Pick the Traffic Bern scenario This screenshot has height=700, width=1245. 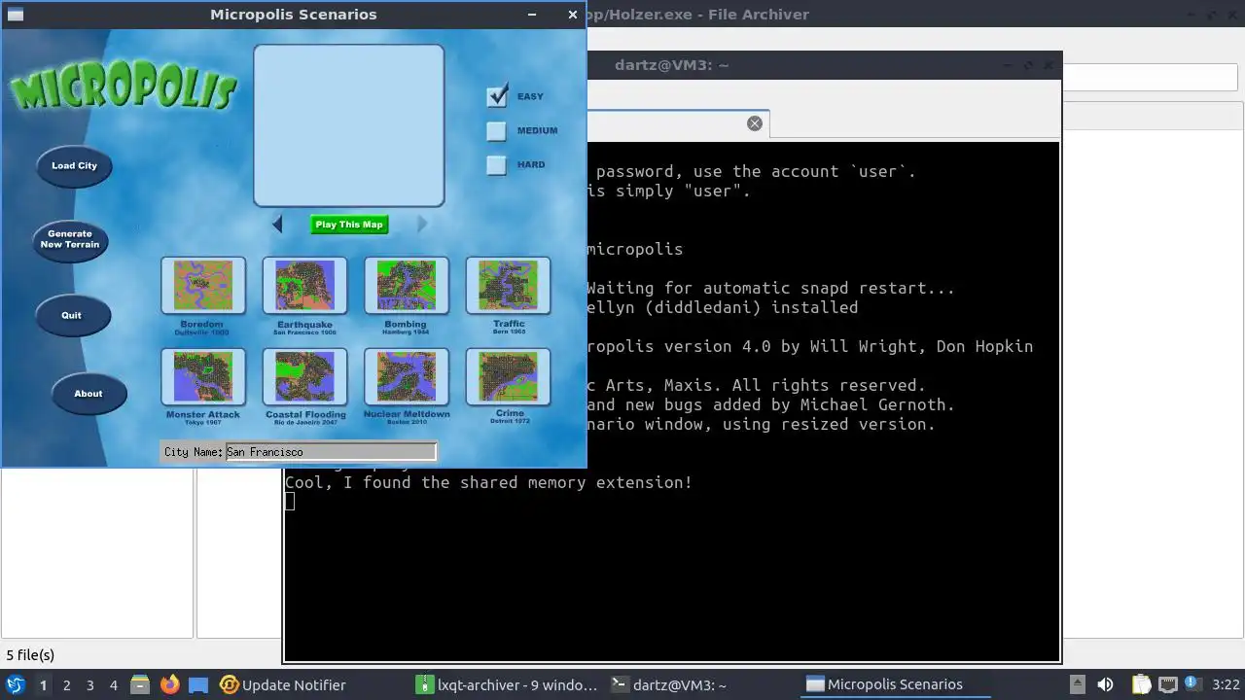508,285
